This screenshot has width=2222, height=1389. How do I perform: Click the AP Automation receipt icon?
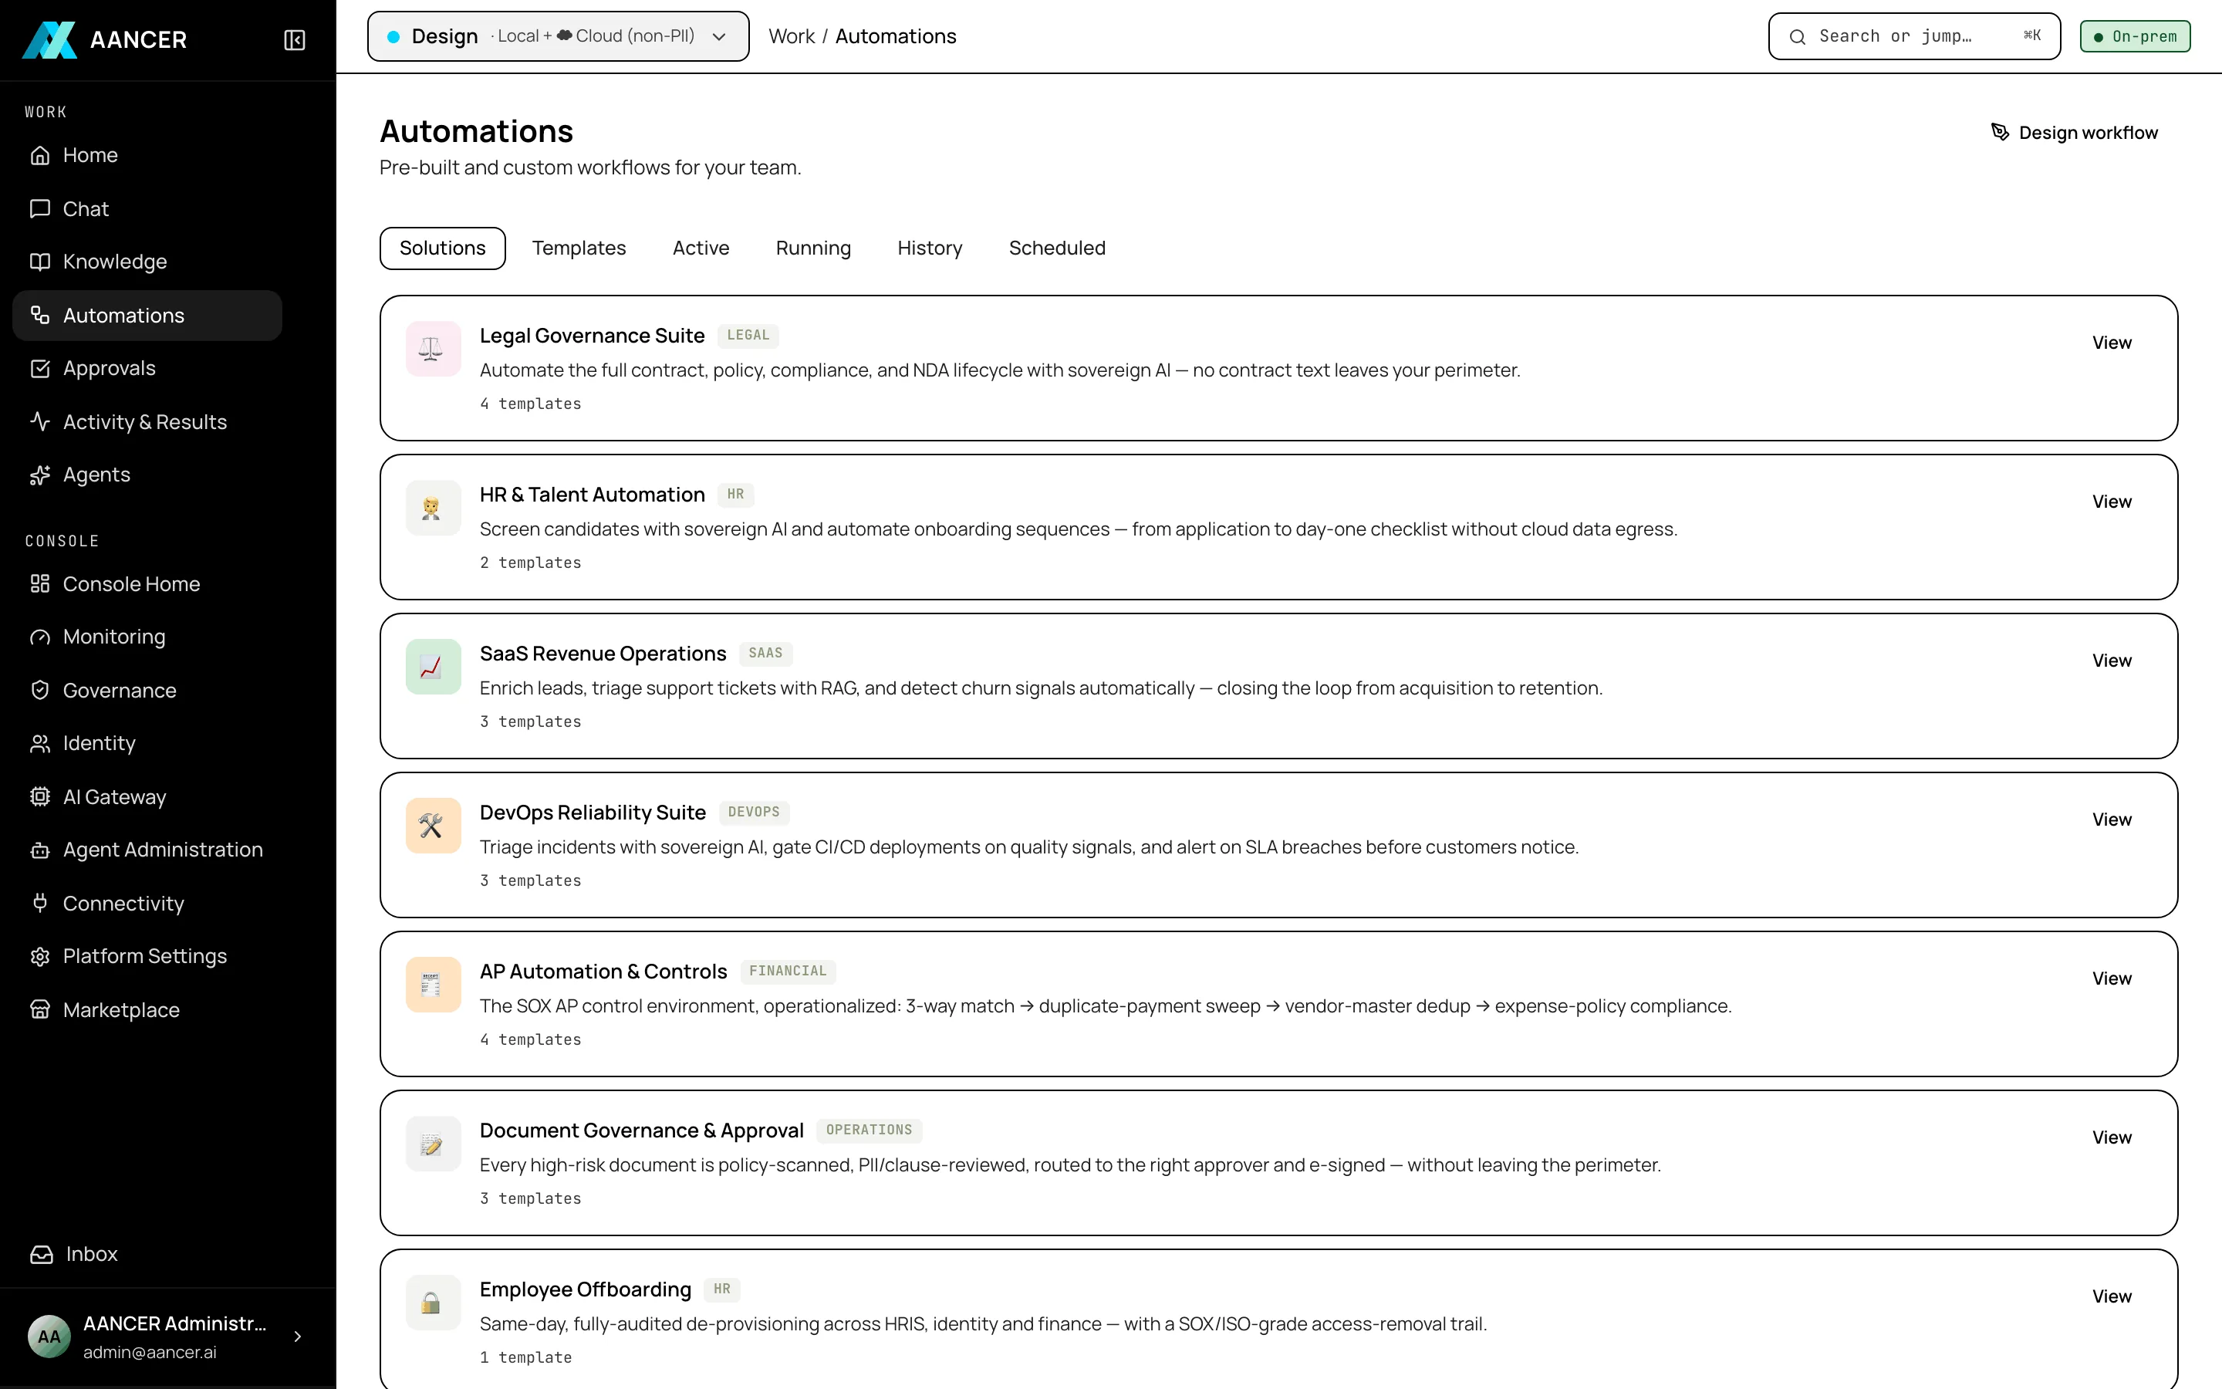coord(434,985)
